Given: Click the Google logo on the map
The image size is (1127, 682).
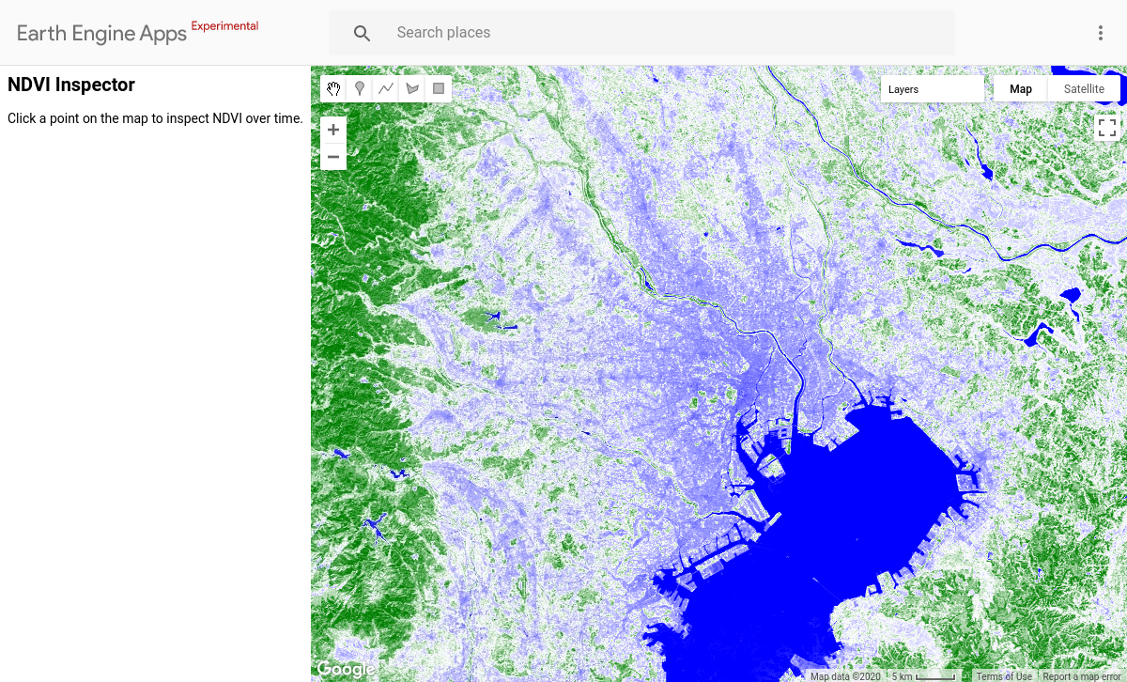Looking at the screenshot, I should 345,668.
